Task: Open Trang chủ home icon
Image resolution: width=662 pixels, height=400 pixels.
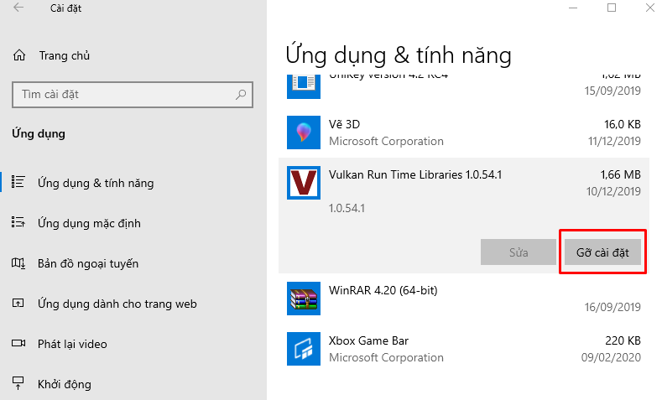Action: (x=19, y=55)
